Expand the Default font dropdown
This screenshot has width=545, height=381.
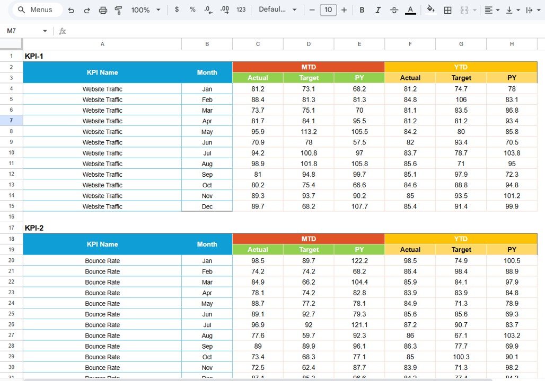point(278,10)
